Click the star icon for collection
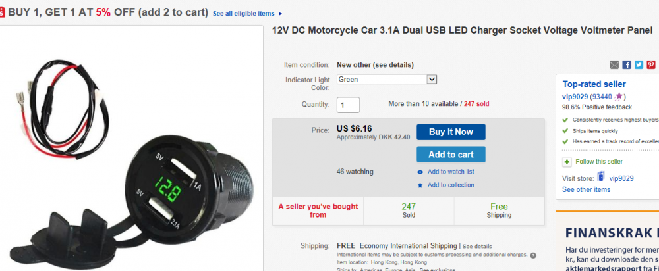 420,185
